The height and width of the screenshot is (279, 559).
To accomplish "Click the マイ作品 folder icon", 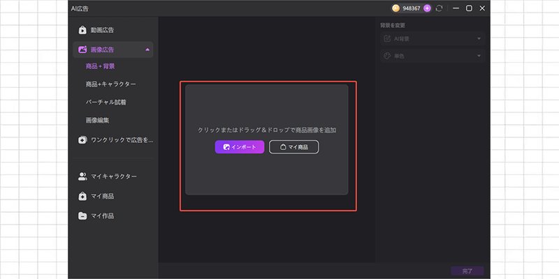I will point(82,216).
